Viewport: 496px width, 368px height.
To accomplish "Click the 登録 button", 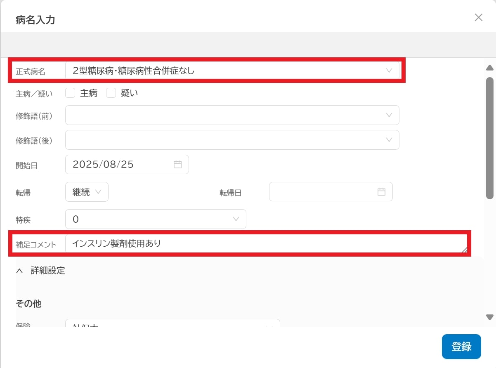I will point(461,347).
